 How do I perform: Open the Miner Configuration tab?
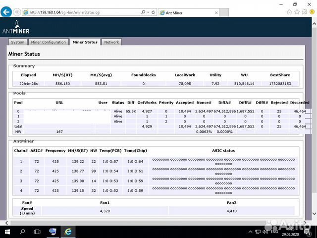[49, 42]
